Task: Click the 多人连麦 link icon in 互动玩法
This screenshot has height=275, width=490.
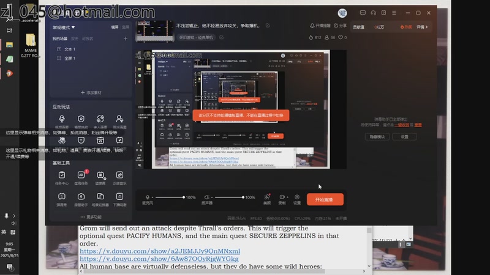Action: [x=100, y=119]
